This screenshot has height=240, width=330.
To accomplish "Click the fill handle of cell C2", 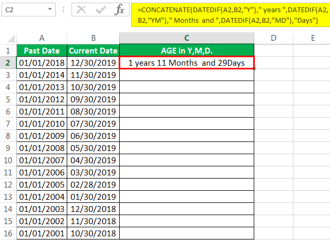I will (x=254, y=69).
